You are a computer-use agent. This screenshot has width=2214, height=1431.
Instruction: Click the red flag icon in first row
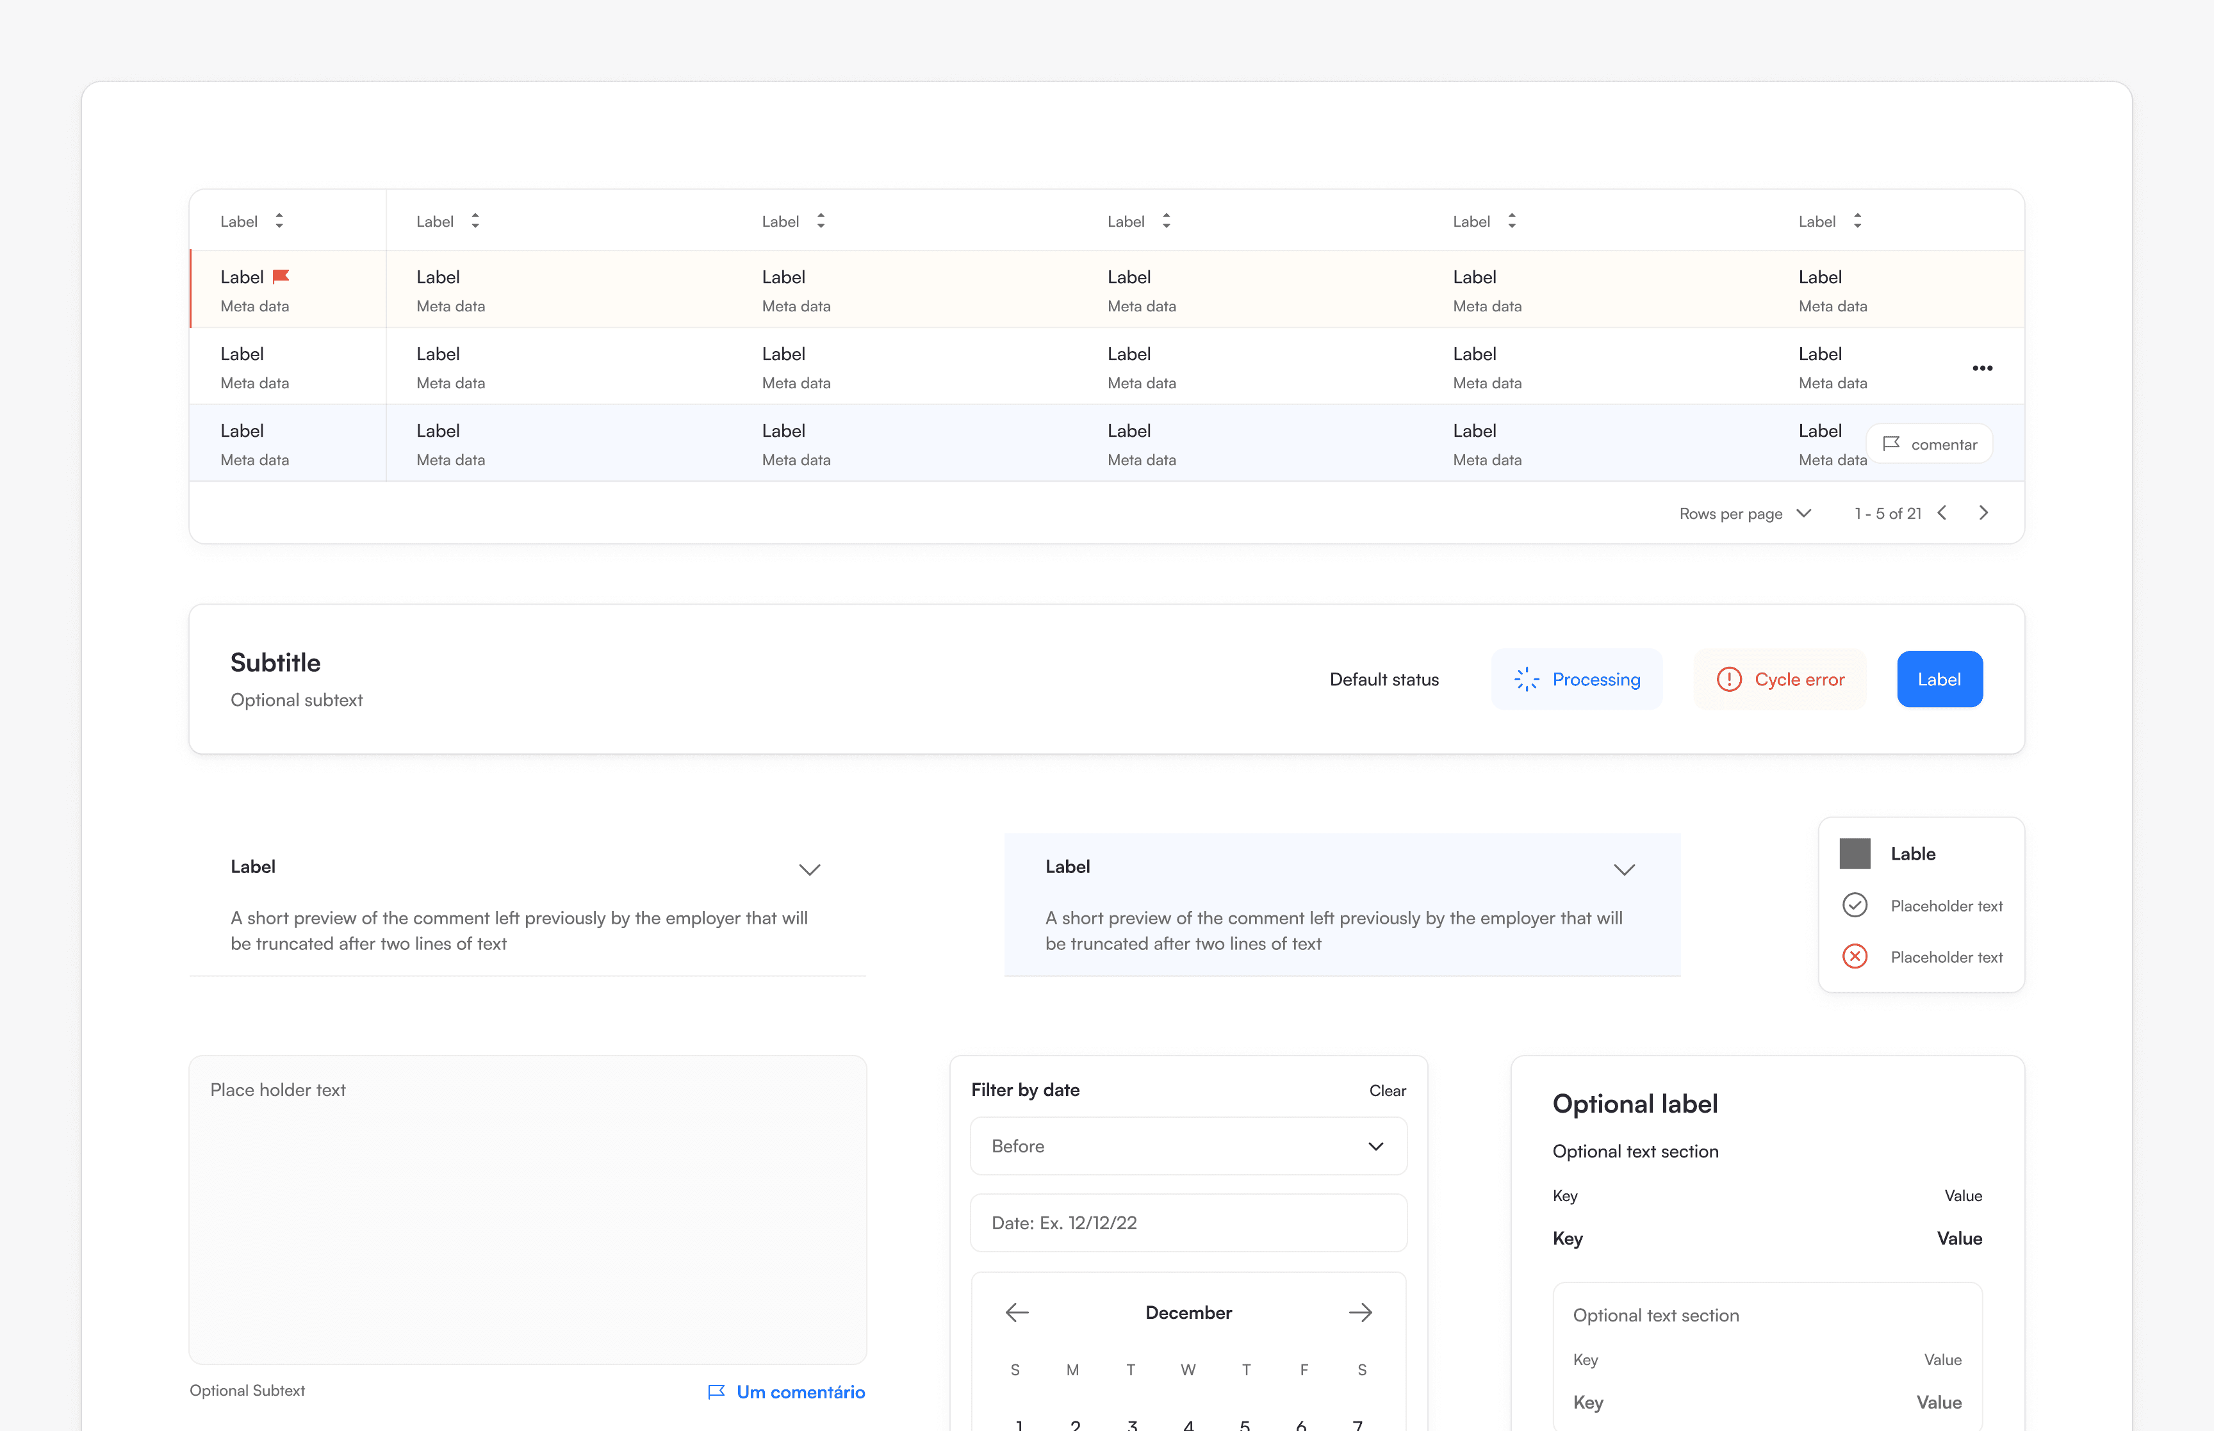[281, 276]
